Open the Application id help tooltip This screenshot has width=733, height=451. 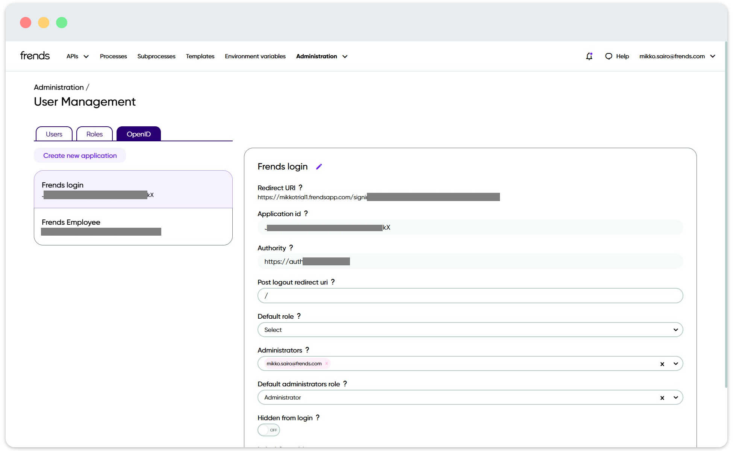[306, 213]
